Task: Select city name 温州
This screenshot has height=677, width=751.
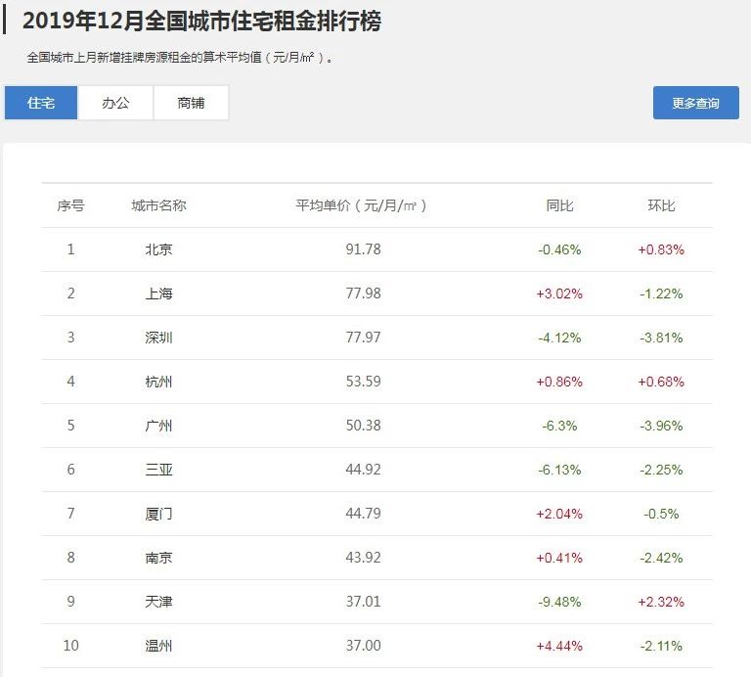Action: (158, 647)
